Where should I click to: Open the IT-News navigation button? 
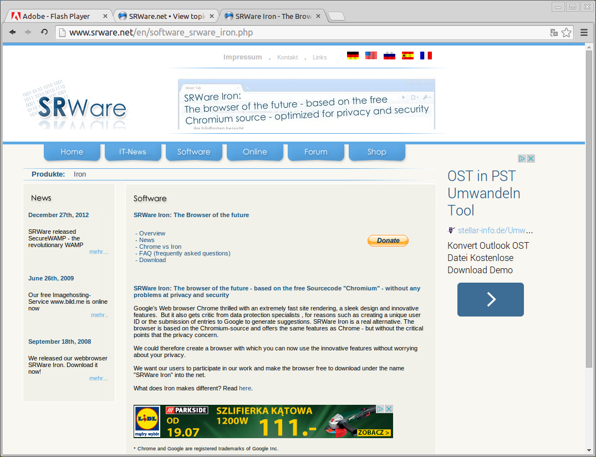tap(133, 152)
